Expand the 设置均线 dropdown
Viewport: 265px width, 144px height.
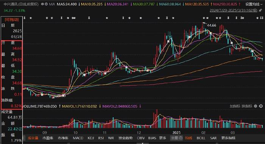pyautogui.click(x=254, y=4)
